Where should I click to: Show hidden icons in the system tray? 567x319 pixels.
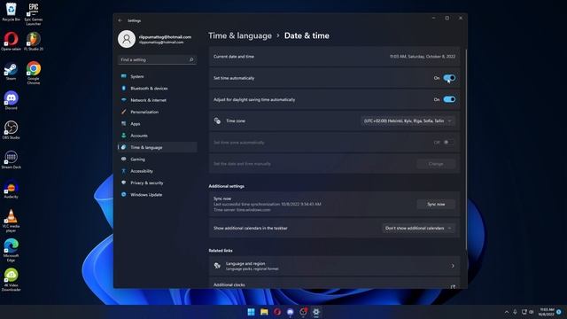coord(506,312)
